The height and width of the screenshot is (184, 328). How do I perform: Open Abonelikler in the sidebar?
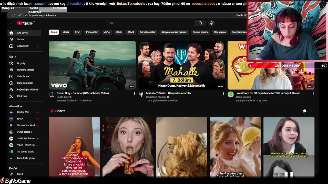tap(24, 46)
